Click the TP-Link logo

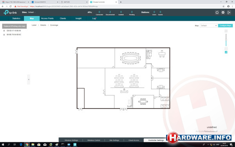pos(10,13)
